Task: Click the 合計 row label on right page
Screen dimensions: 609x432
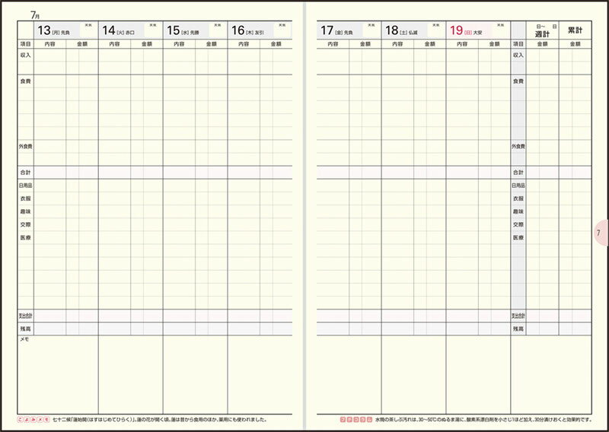Action: pyautogui.click(x=518, y=173)
